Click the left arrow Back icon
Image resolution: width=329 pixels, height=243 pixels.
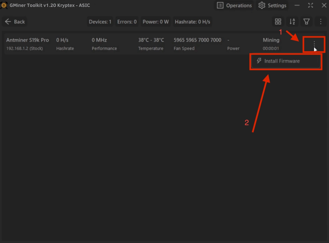tap(8, 22)
